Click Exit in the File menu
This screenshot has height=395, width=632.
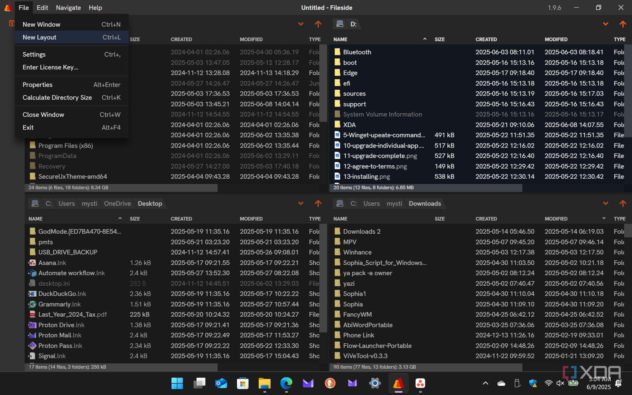coord(72,127)
